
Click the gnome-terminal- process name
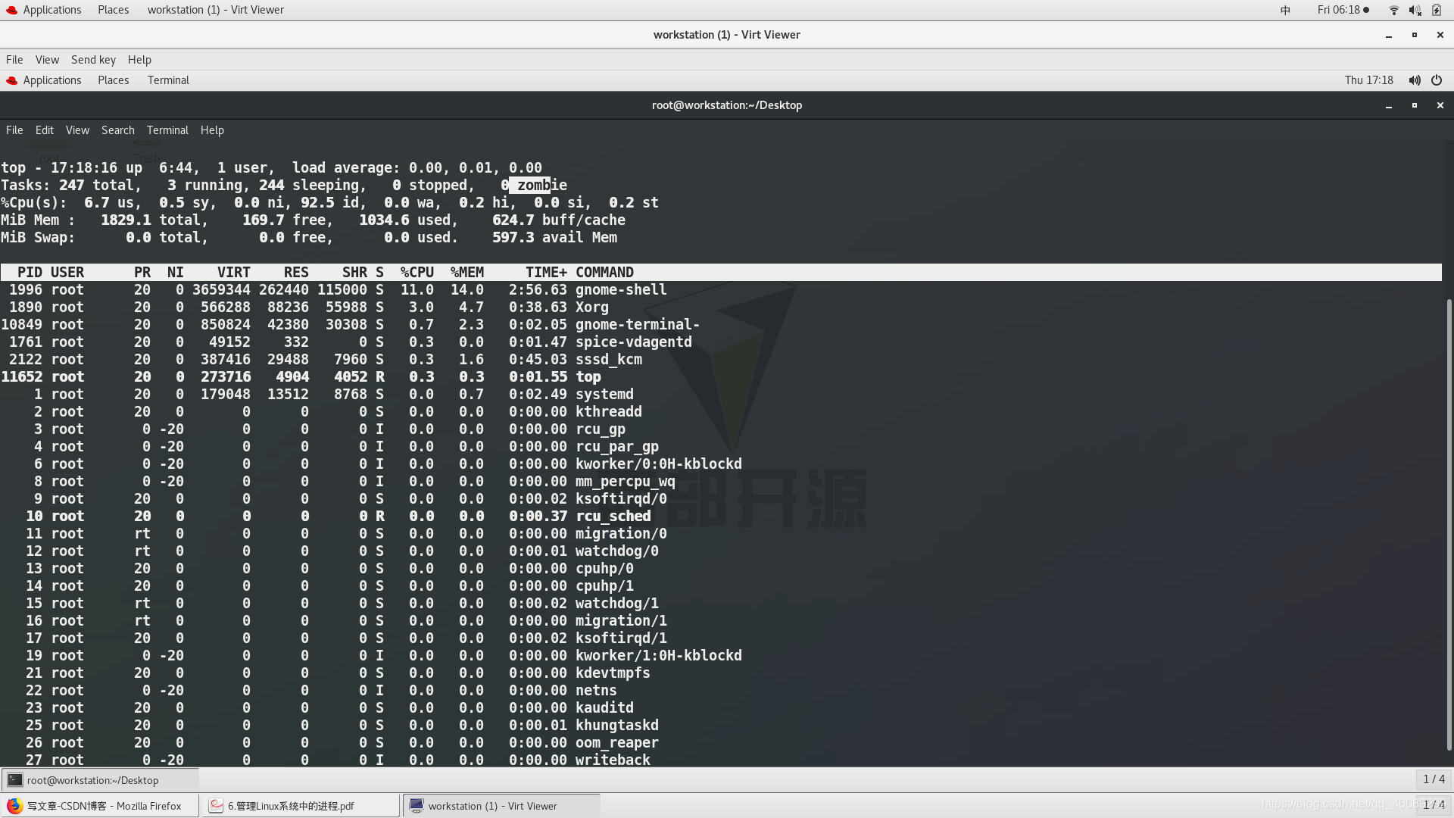point(638,325)
